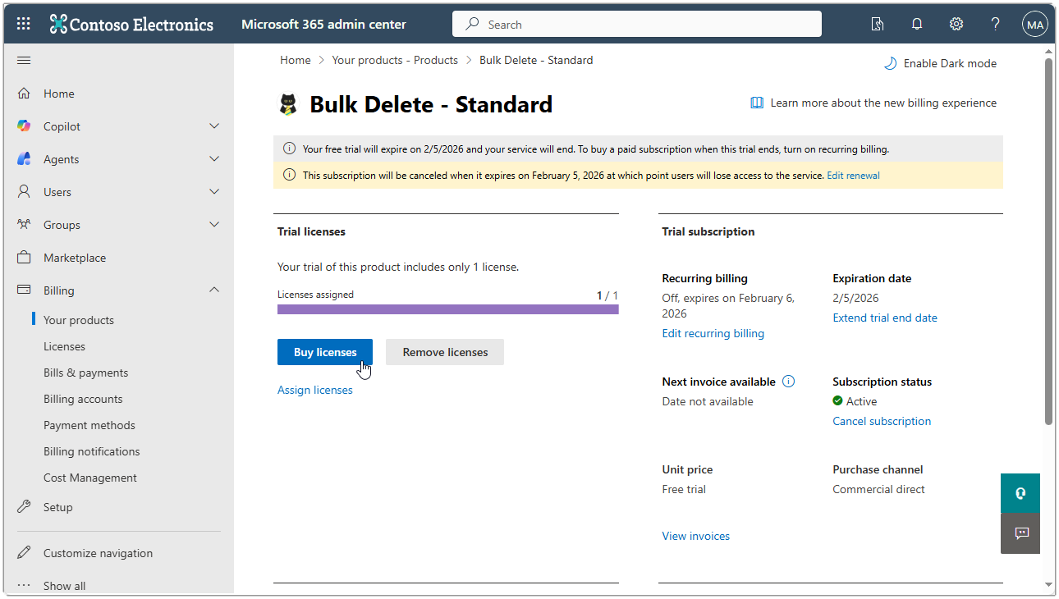Open the app launcher waffle menu
This screenshot has width=1059, height=599.
tap(22, 23)
